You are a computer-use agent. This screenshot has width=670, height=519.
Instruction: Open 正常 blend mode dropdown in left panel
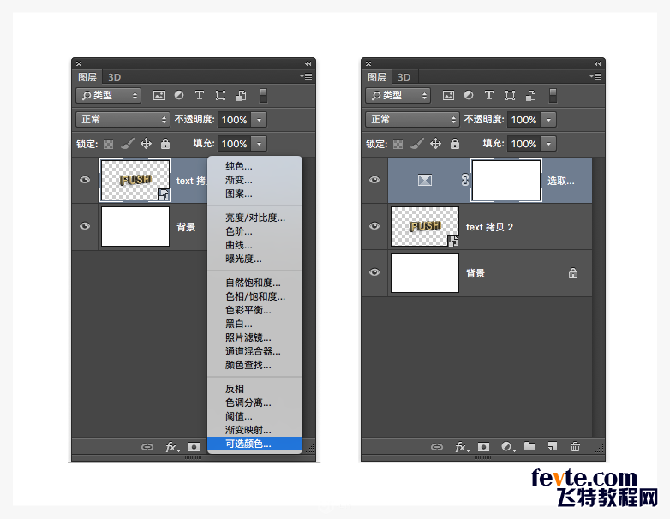pos(123,120)
